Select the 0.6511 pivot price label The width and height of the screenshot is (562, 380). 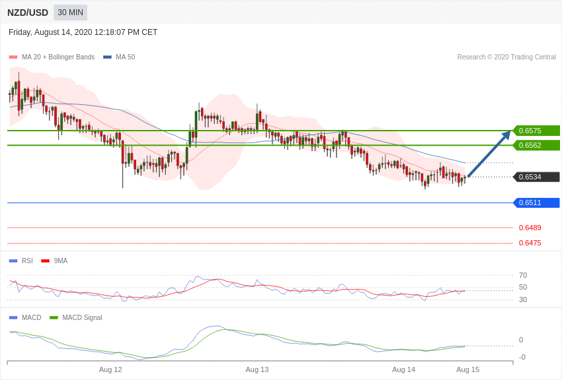coord(537,203)
